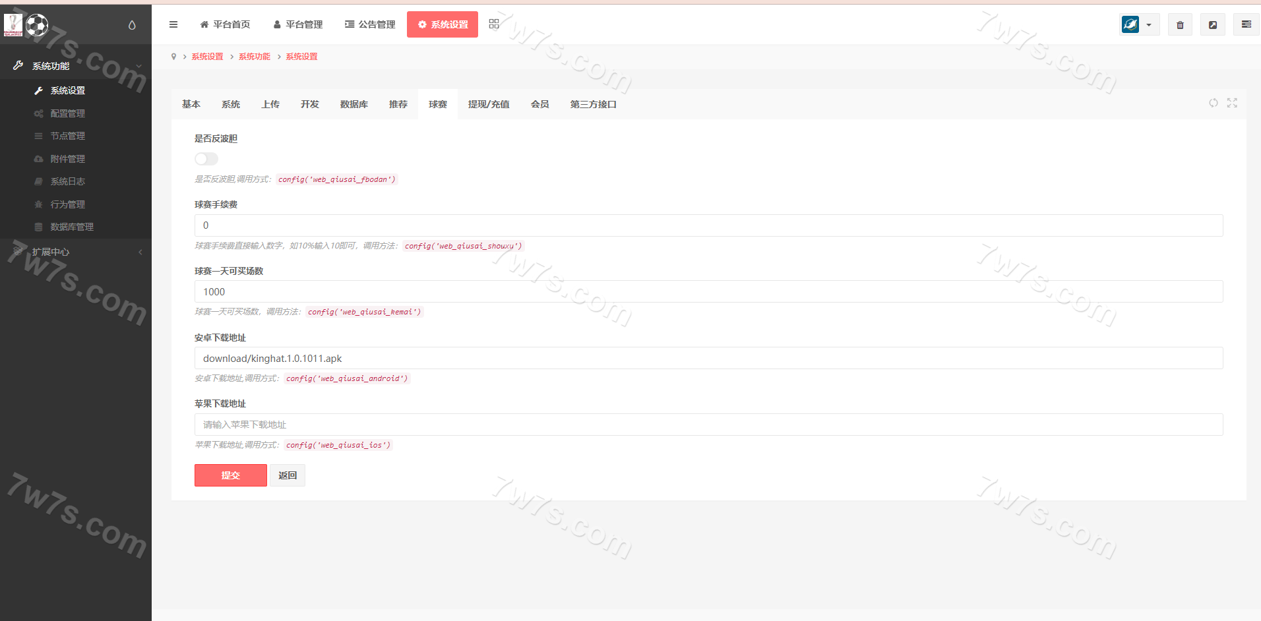Toggle the 是否反波胆 switch

(x=206, y=159)
